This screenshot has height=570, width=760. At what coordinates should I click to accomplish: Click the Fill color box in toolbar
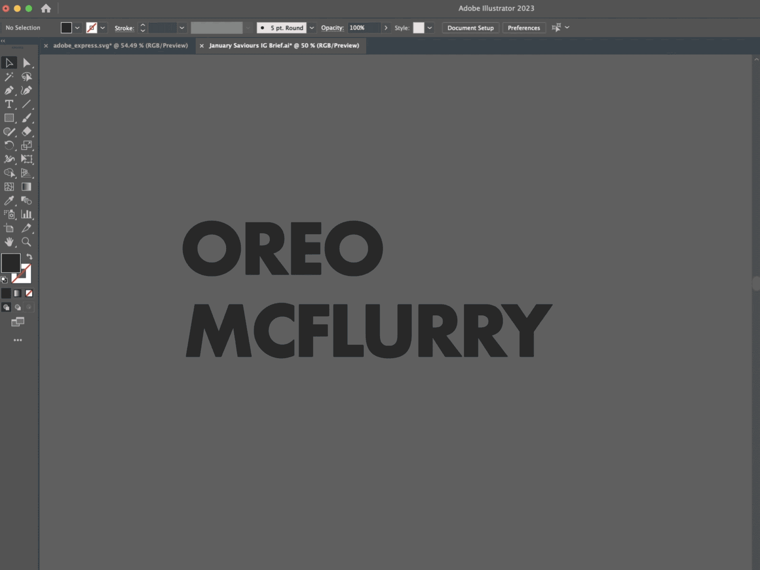[10, 263]
